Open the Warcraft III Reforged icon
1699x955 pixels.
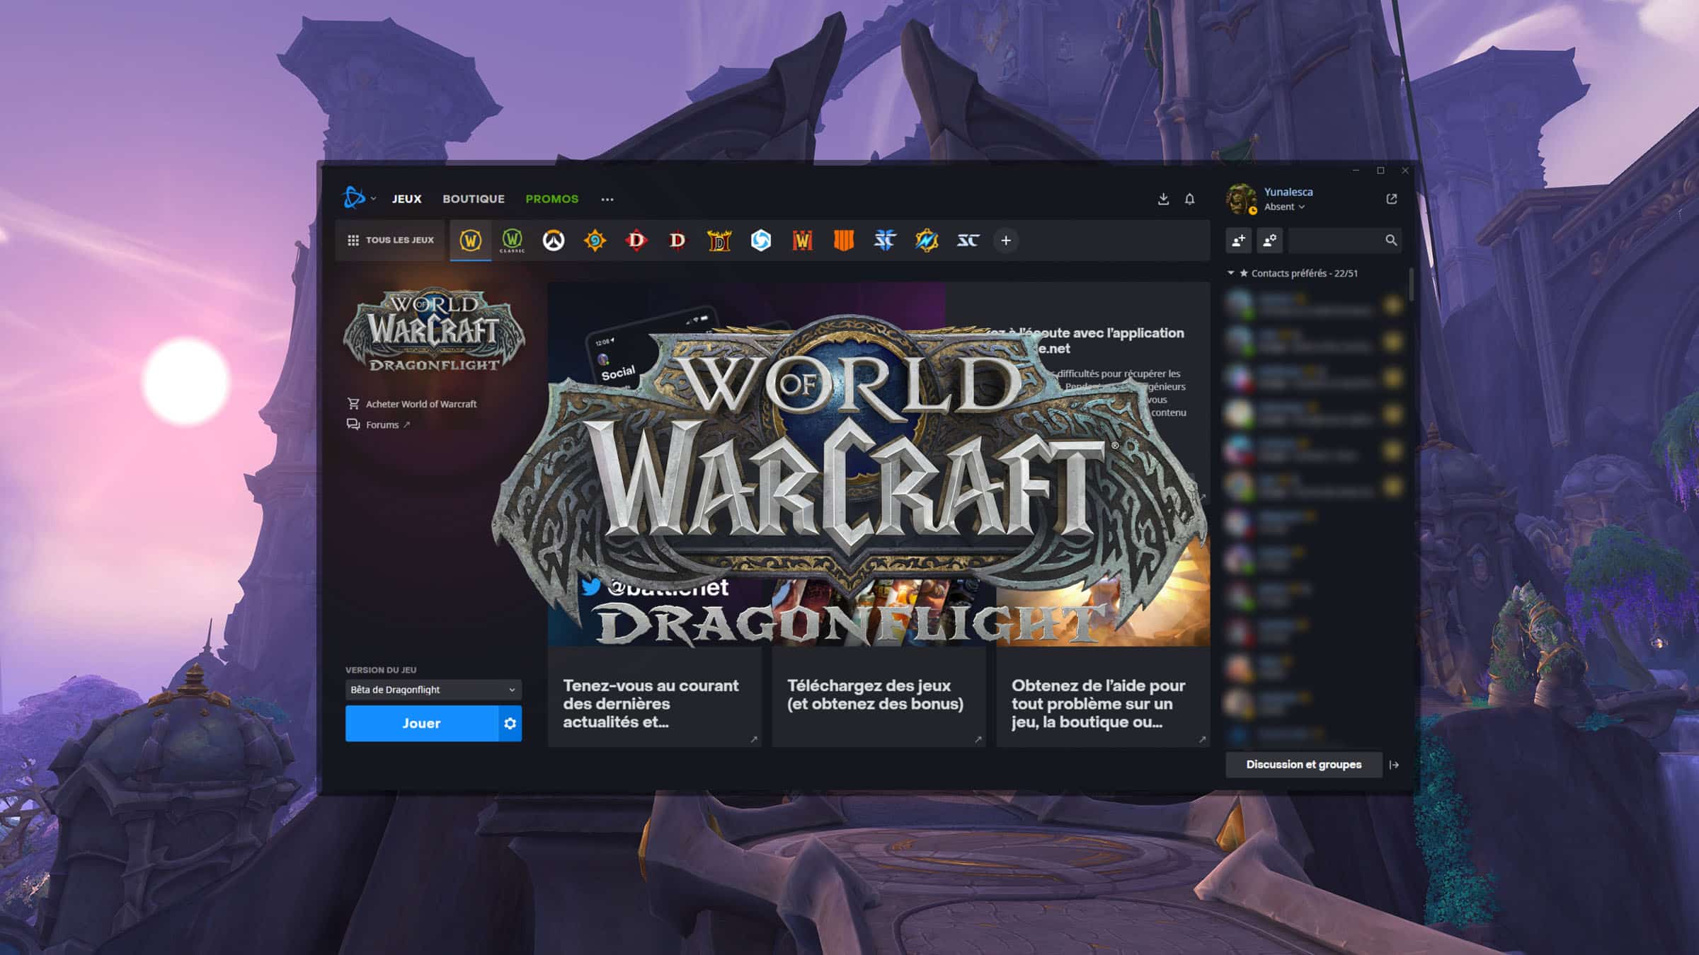pos(801,241)
